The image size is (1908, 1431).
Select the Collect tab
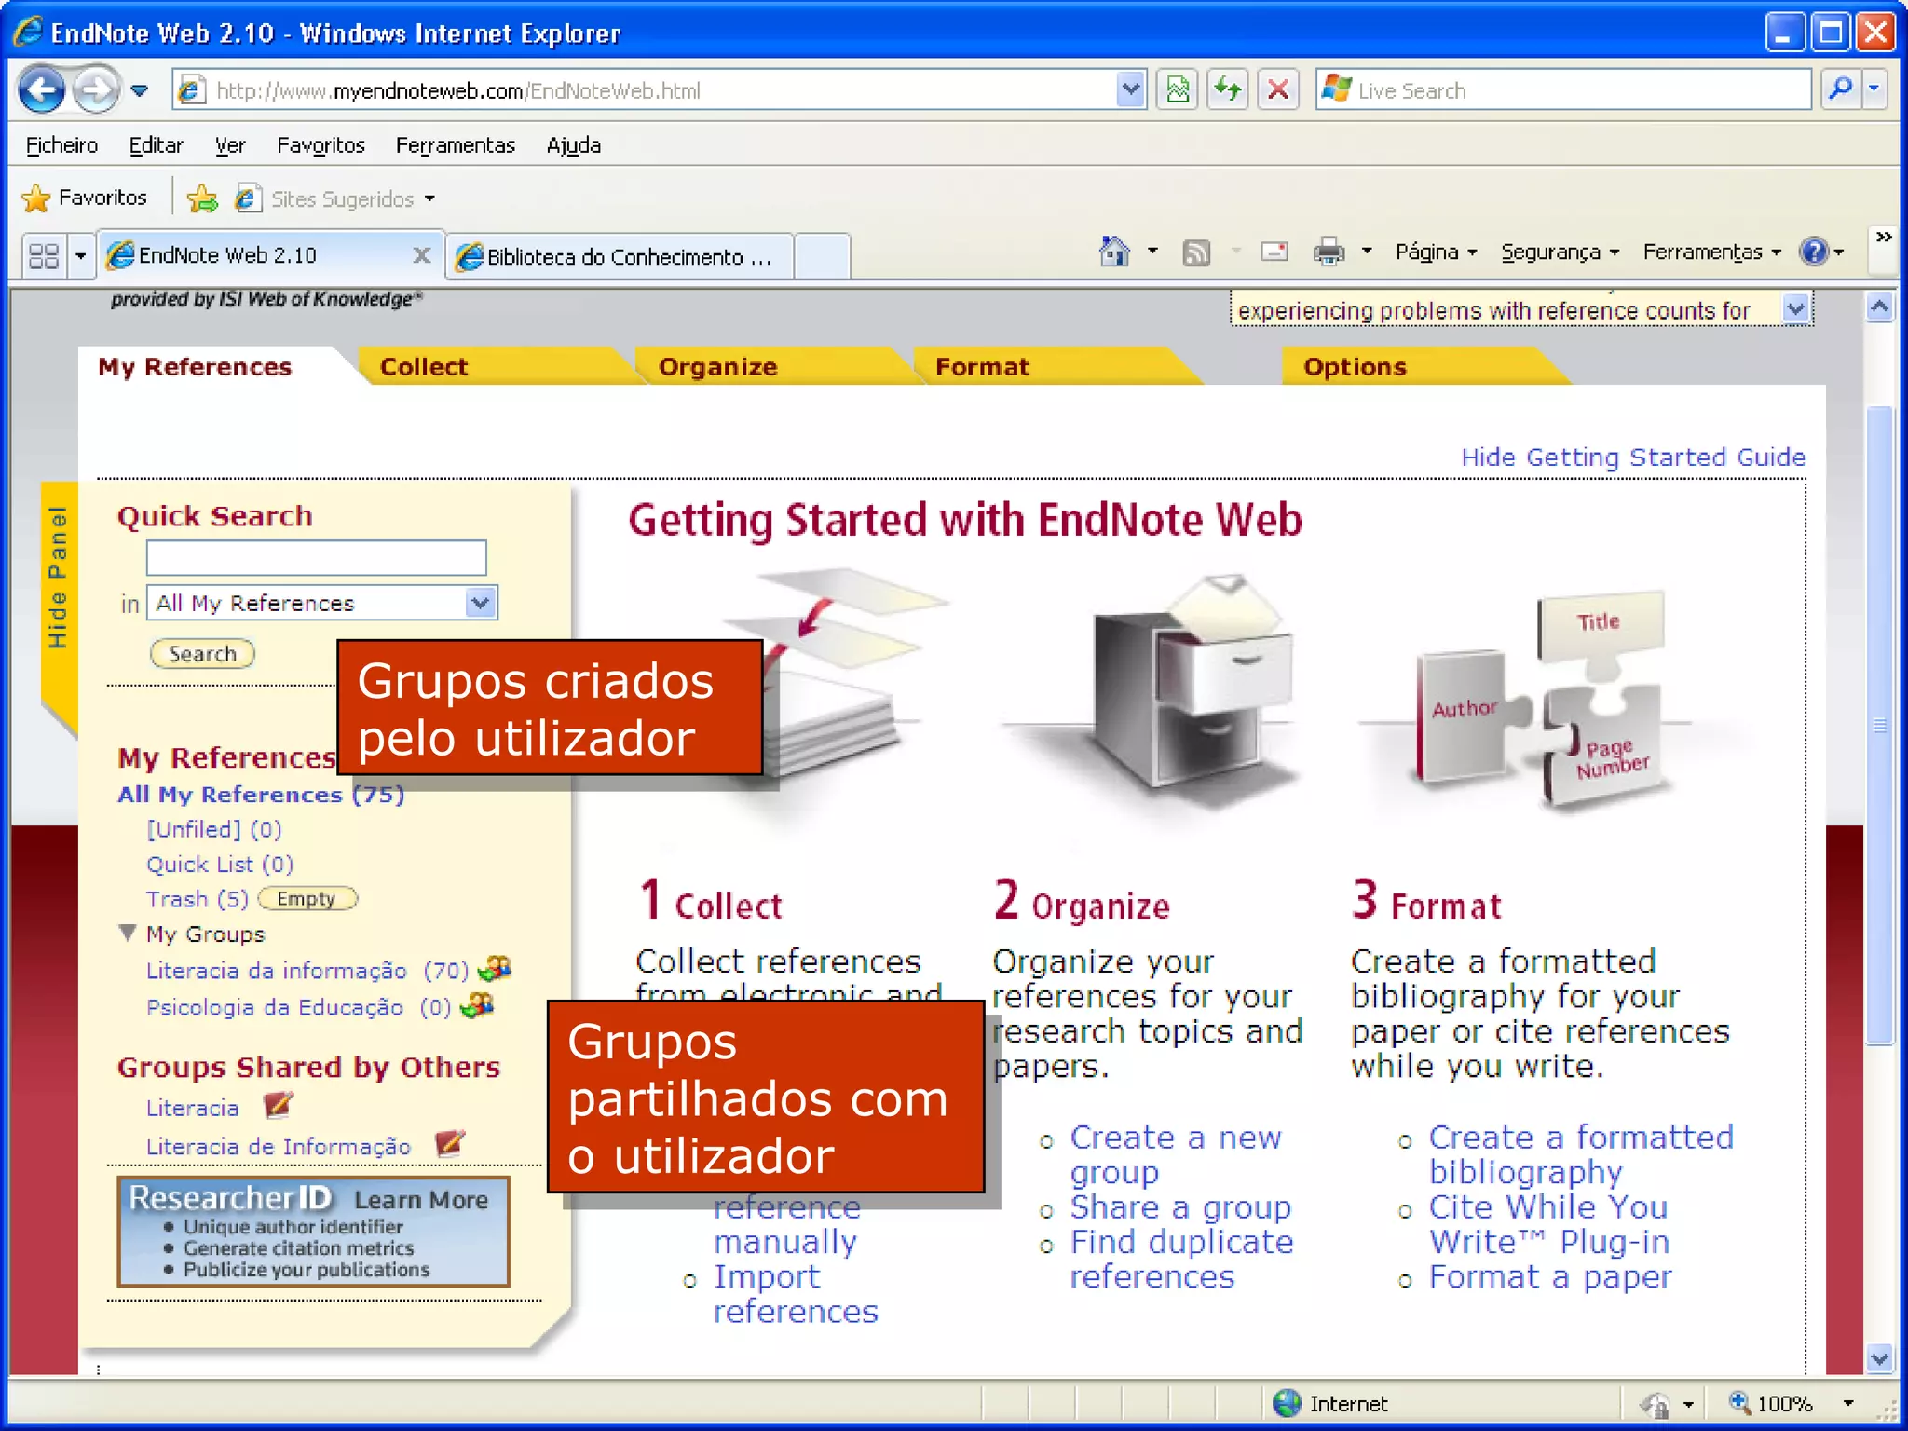click(424, 367)
